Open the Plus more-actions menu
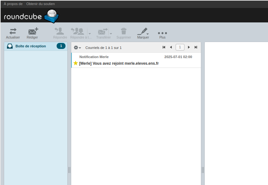This screenshot has height=185, width=268. click(162, 33)
